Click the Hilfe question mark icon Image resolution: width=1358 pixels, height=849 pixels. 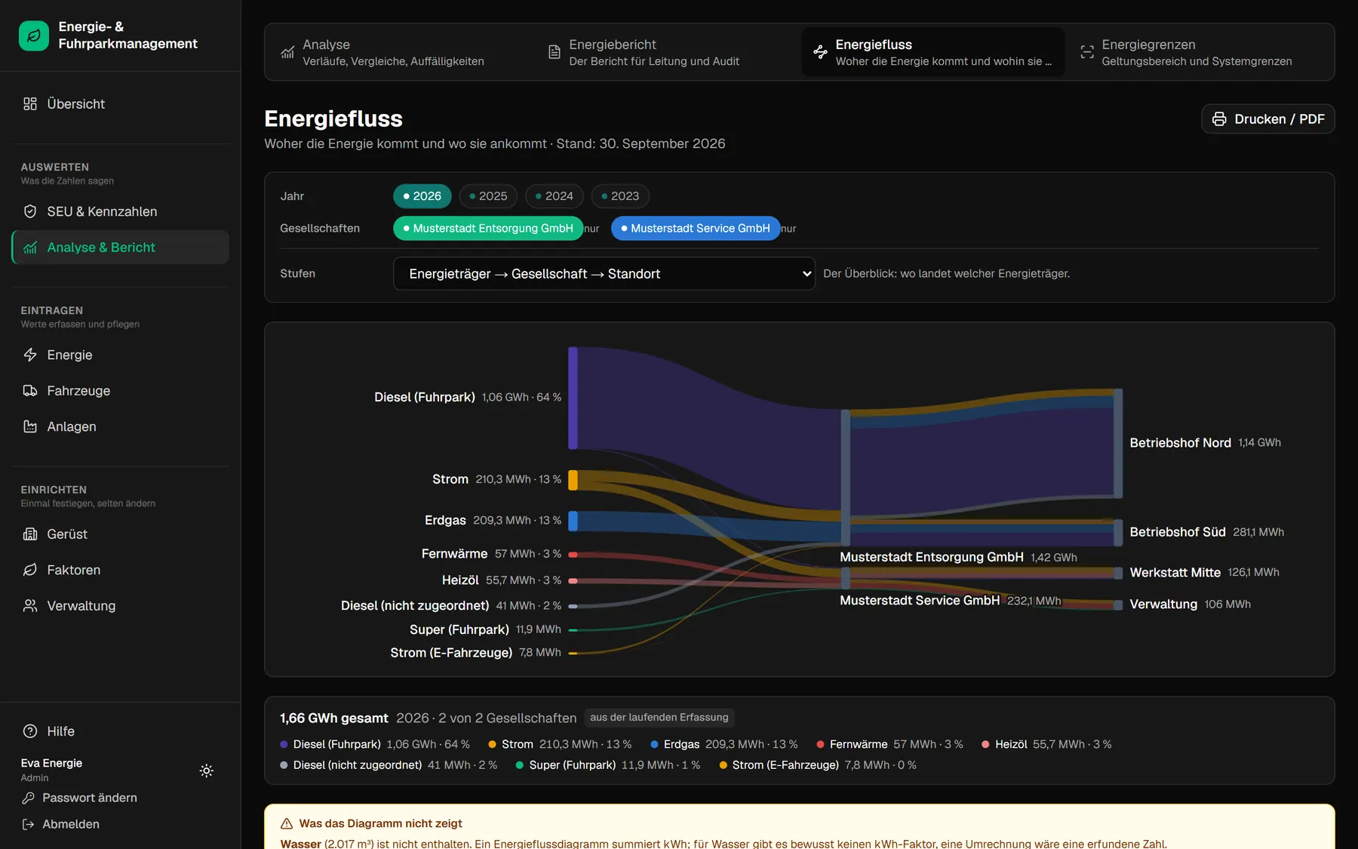(30, 731)
